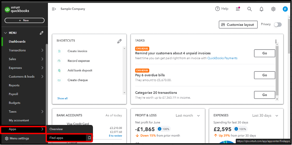Click the Add bank deposit shortcut icon

click(59, 70)
